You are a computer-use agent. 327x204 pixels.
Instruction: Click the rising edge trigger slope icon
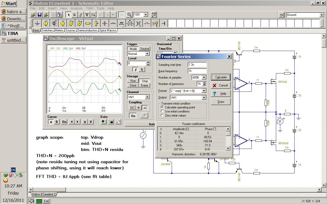[136, 69]
